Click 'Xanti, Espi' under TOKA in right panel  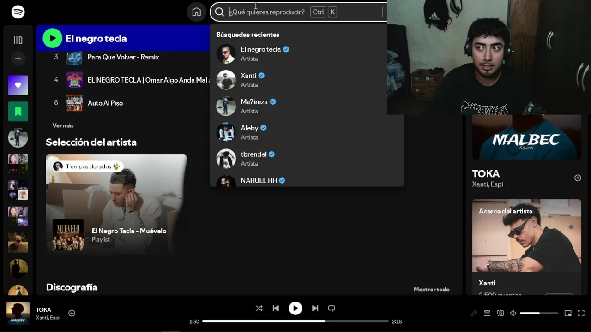point(488,184)
